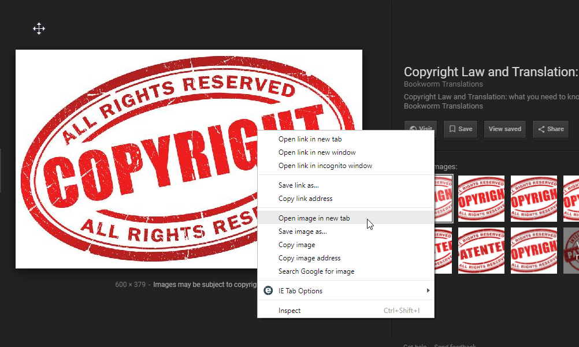Select the 'Copy image' menu entry
This screenshot has height=347, width=579.
[346, 245]
